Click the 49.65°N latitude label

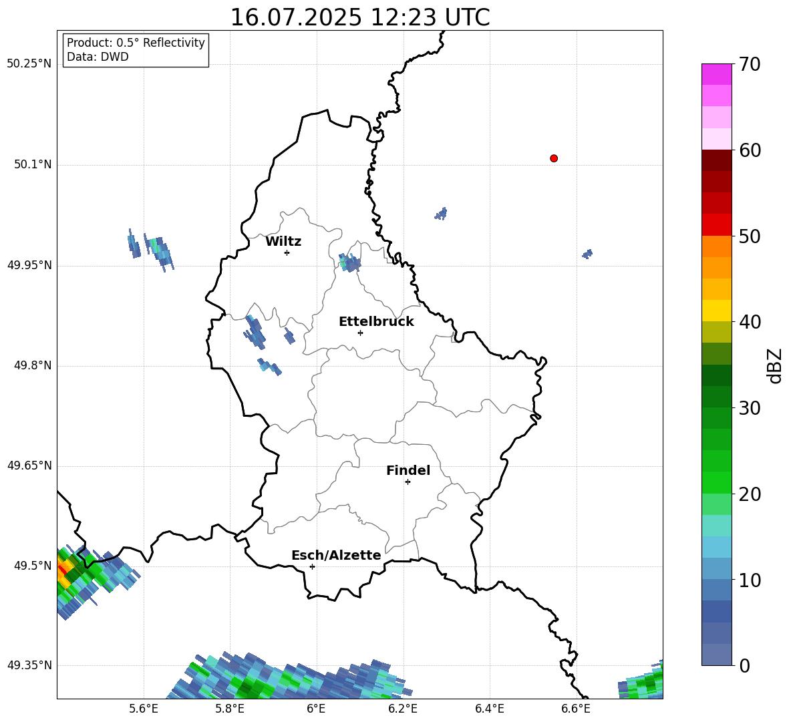point(29,466)
